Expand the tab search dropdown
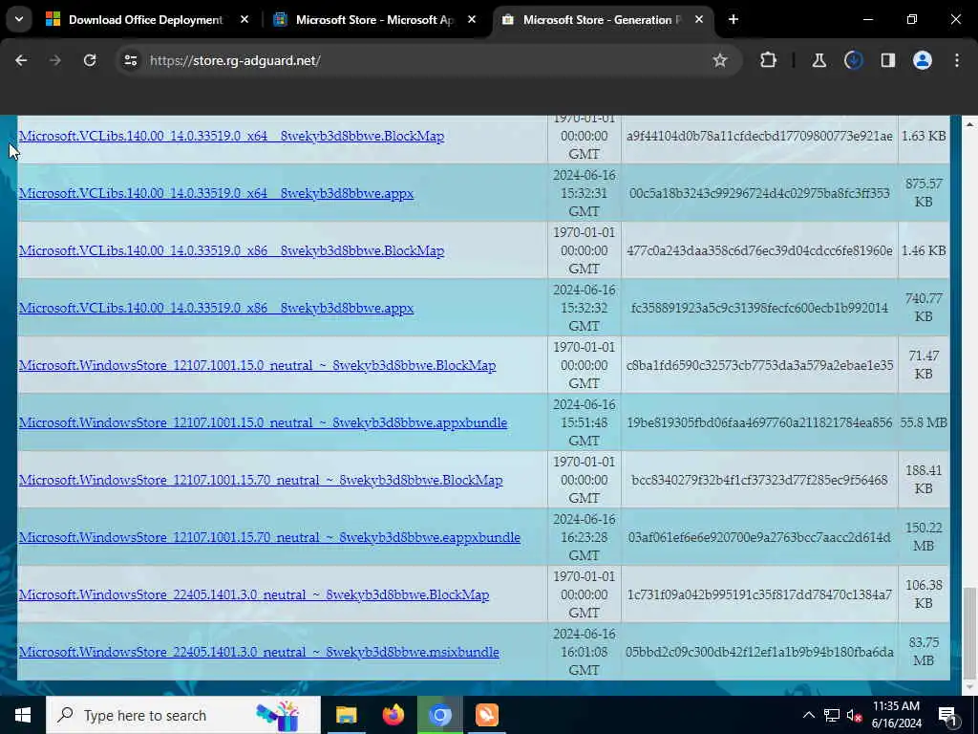 point(19,19)
